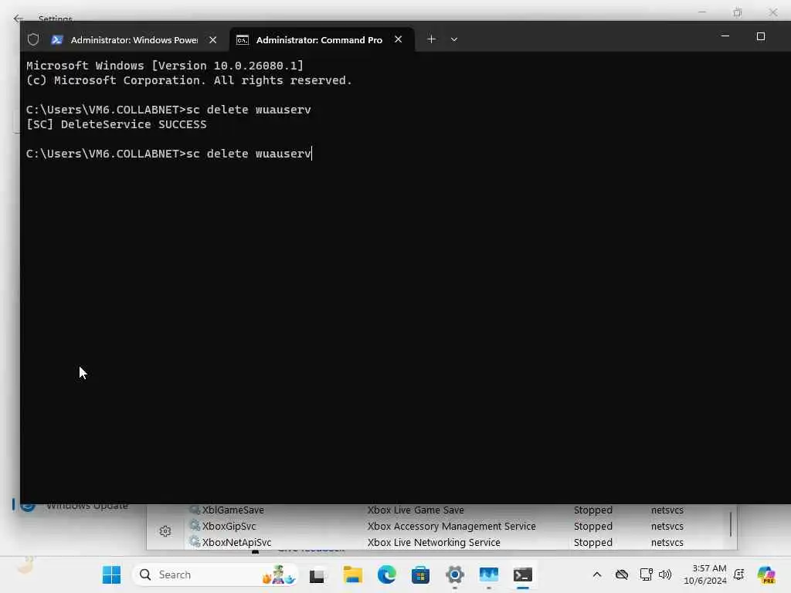Viewport: 791px width, 593px height.
Task: Open a new terminal tab
Action: tap(431, 39)
